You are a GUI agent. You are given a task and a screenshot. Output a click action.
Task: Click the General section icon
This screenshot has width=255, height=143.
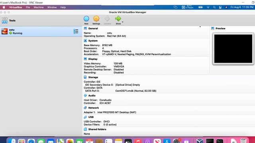[85, 28]
